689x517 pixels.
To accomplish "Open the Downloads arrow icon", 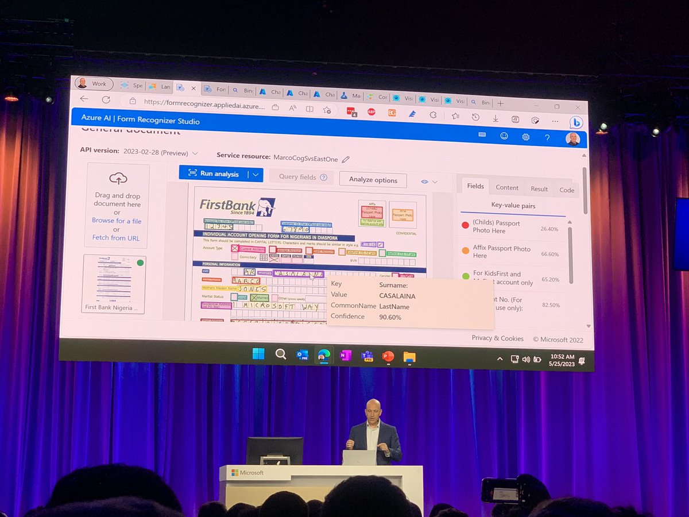I will point(496,118).
